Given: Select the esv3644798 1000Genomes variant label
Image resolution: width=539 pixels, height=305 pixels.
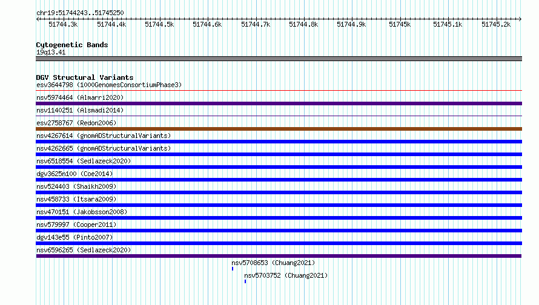Looking at the screenshot, I should 109,85.
